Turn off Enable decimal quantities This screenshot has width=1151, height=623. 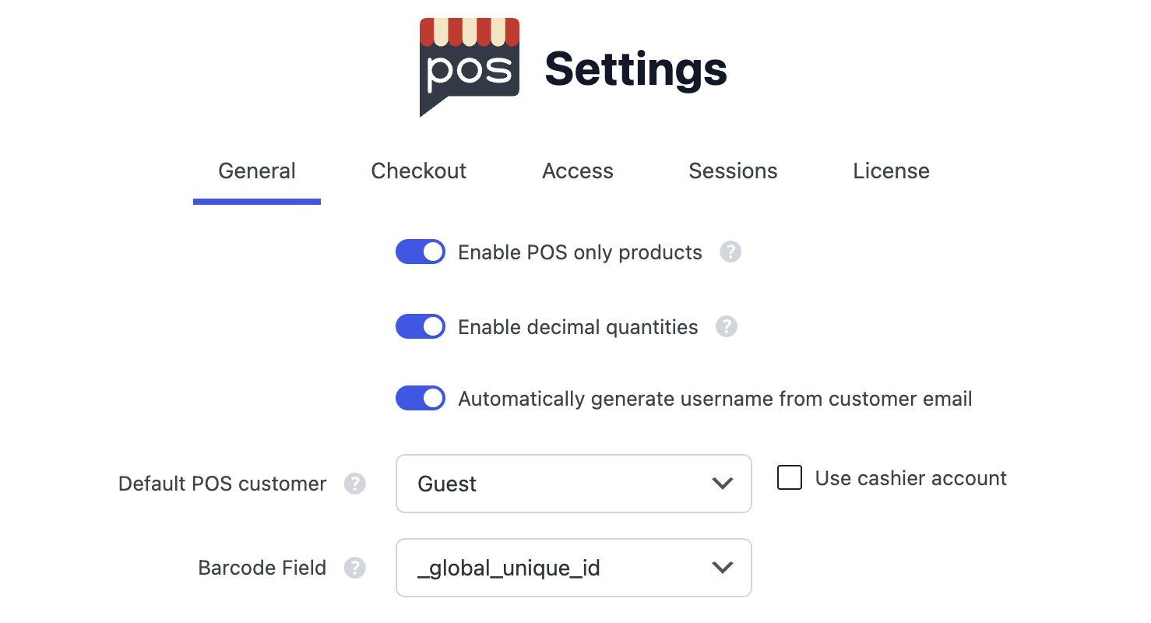pyautogui.click(x=421, y=326)
